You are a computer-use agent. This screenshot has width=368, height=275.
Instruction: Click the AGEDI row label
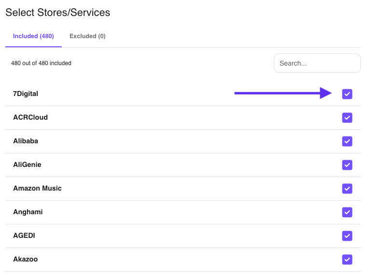(x=24, y=235)
